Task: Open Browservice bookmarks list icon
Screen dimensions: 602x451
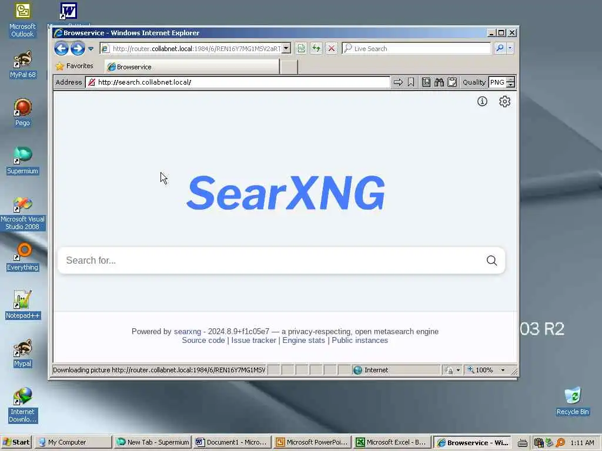Action: point(426,82)
